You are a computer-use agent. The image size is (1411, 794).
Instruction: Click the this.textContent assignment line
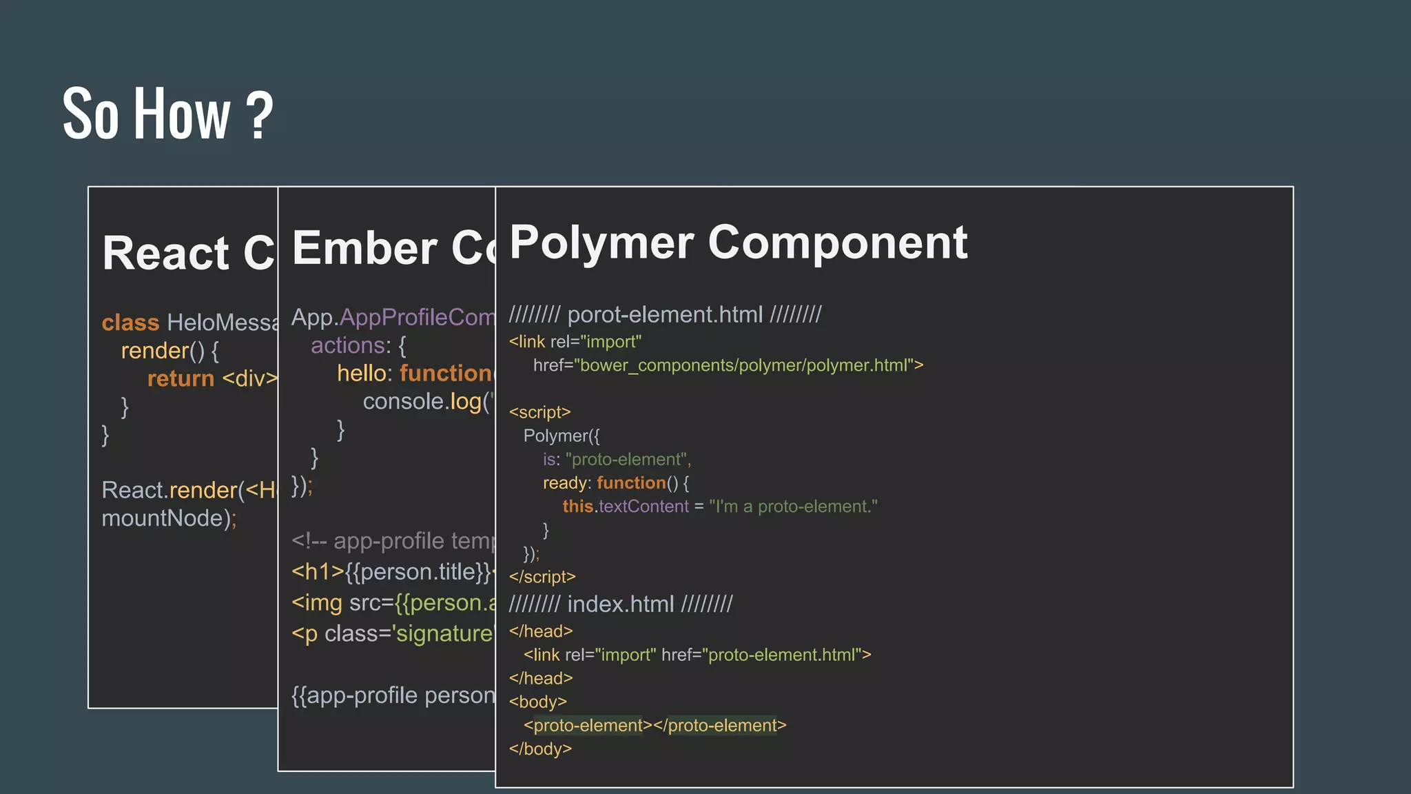click(720, 507)
